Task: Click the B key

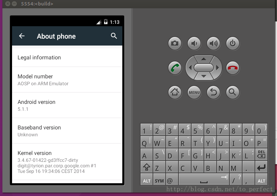Action: click(x=210, y=167)
